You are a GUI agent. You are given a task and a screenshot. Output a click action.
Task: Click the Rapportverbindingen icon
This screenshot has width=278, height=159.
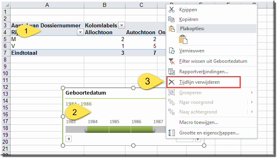pyautogui.click(x=172, y=72)
